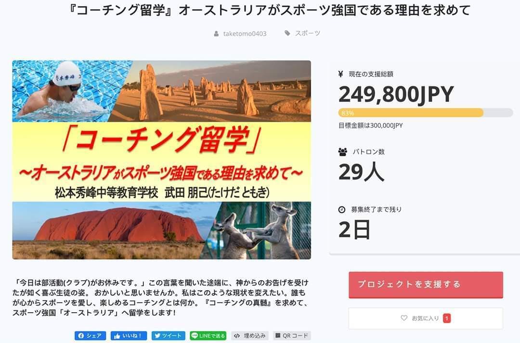
Task: Click the 249,800JPY funding amount
Action: [396, 95]
